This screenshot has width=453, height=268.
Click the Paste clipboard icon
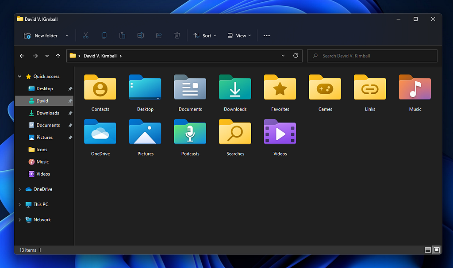click(x=122, y=35)
